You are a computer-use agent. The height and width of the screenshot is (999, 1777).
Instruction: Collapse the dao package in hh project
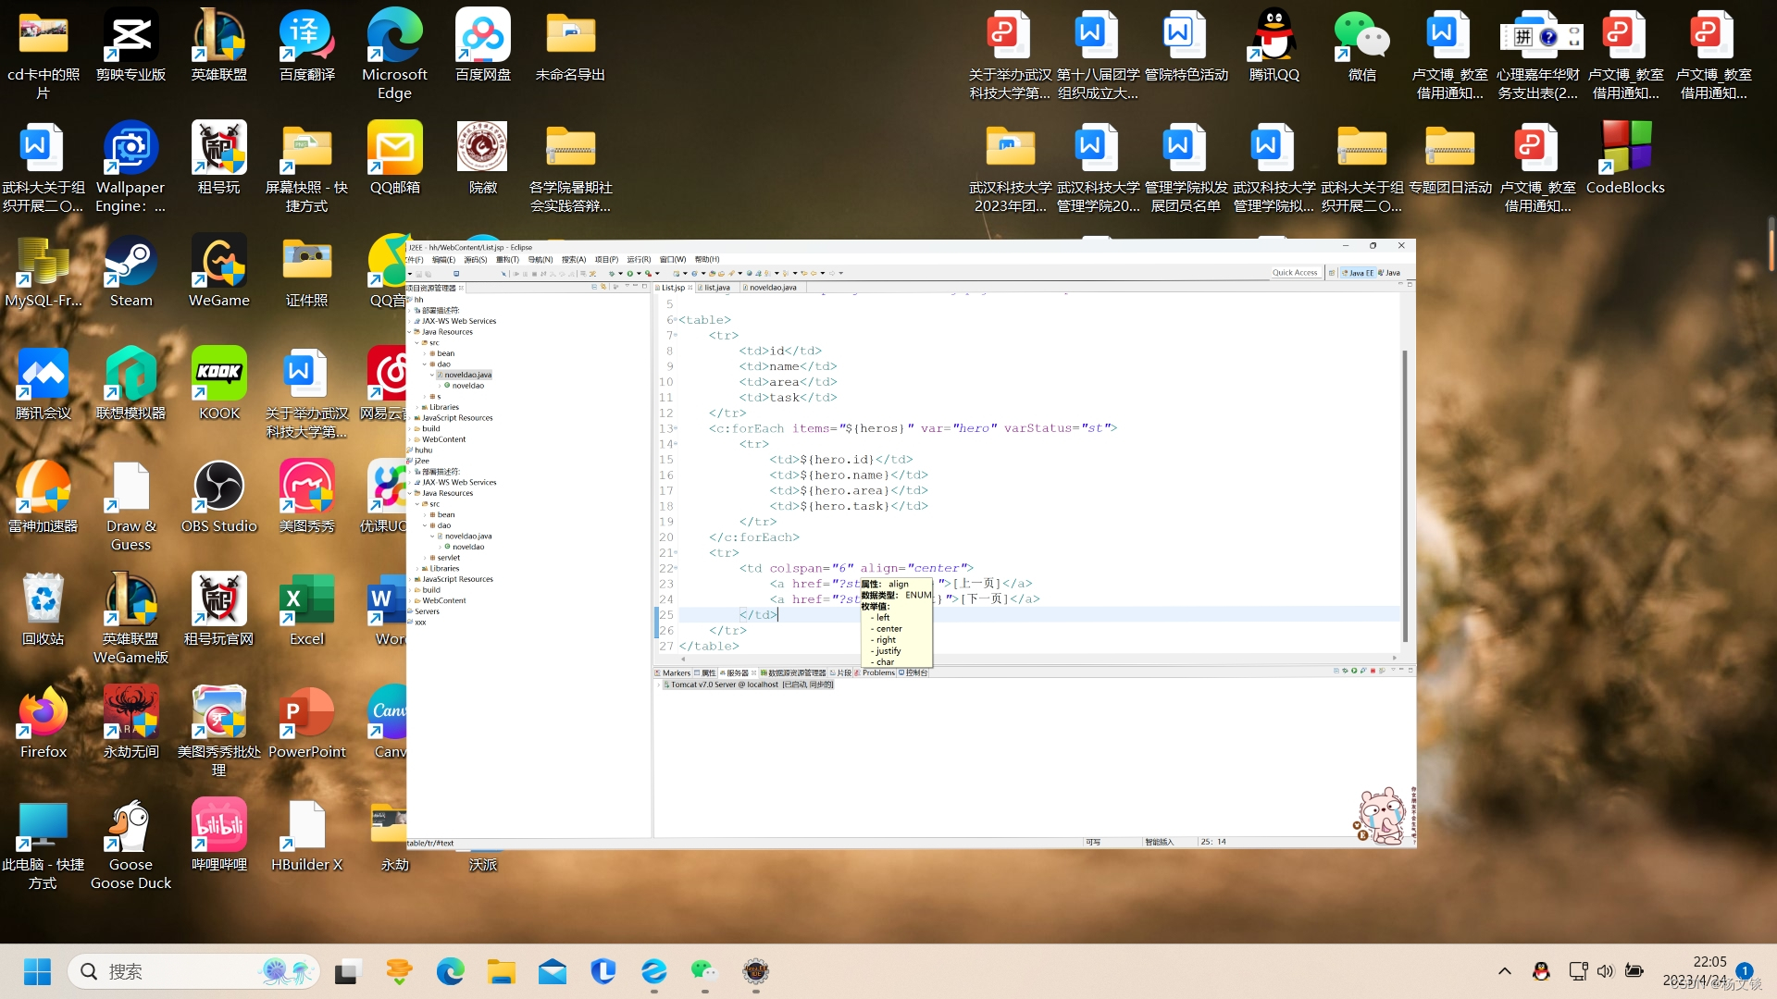[x=425, y=364]
